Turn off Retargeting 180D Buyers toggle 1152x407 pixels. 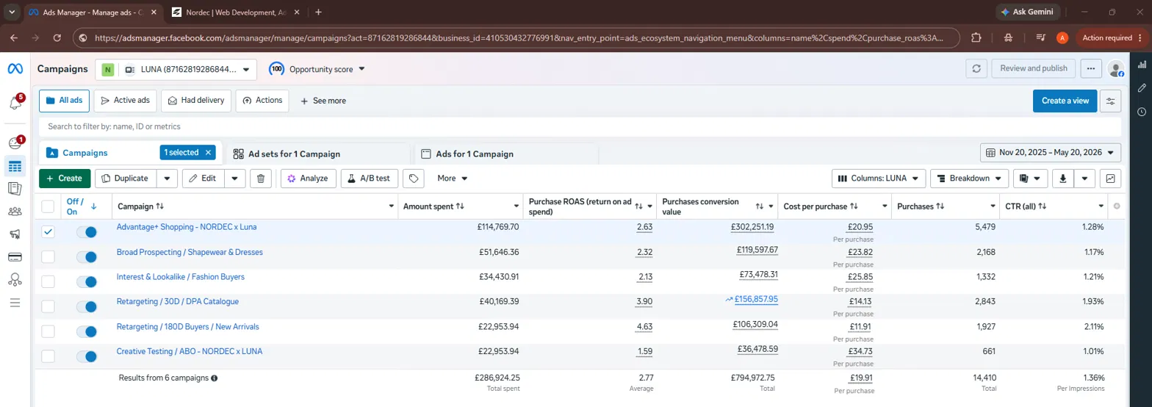(87, 331)
